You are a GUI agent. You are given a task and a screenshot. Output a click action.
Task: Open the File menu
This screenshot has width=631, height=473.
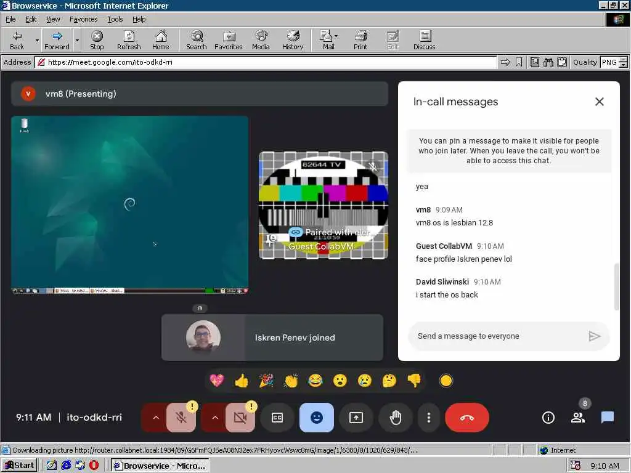click(10, 19)
